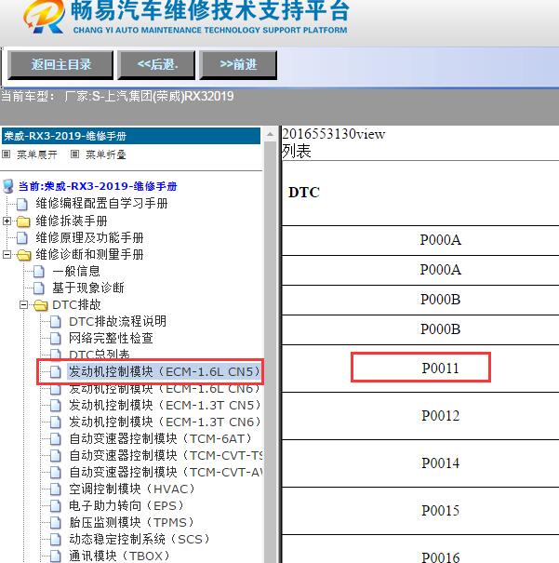This screenshot has height=563, width=559.
Task: Click page icon beside 胎压监测模块（TPMS）
Action: (55, 522)
